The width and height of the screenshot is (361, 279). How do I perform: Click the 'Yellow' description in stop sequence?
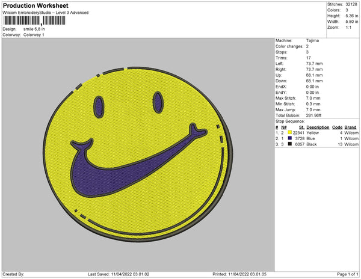[x=312, y=133]
